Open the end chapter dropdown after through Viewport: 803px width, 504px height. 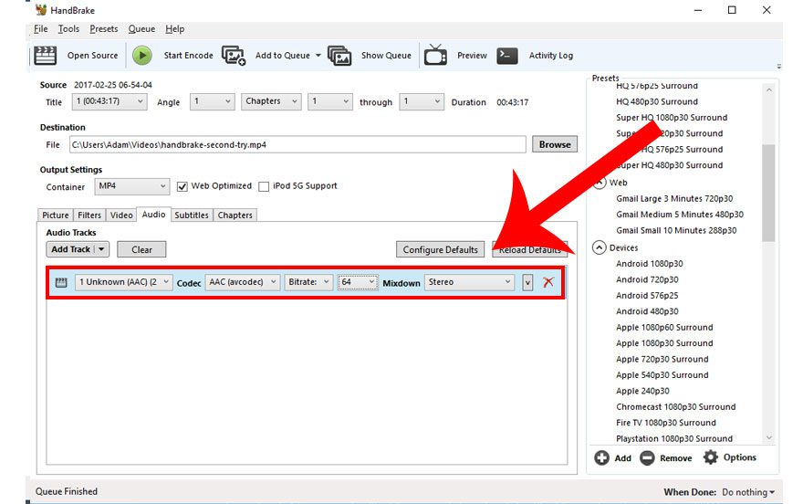(422, 101)
